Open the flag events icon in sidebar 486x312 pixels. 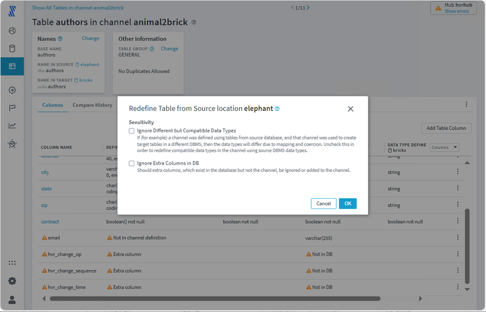coord(12,108)
